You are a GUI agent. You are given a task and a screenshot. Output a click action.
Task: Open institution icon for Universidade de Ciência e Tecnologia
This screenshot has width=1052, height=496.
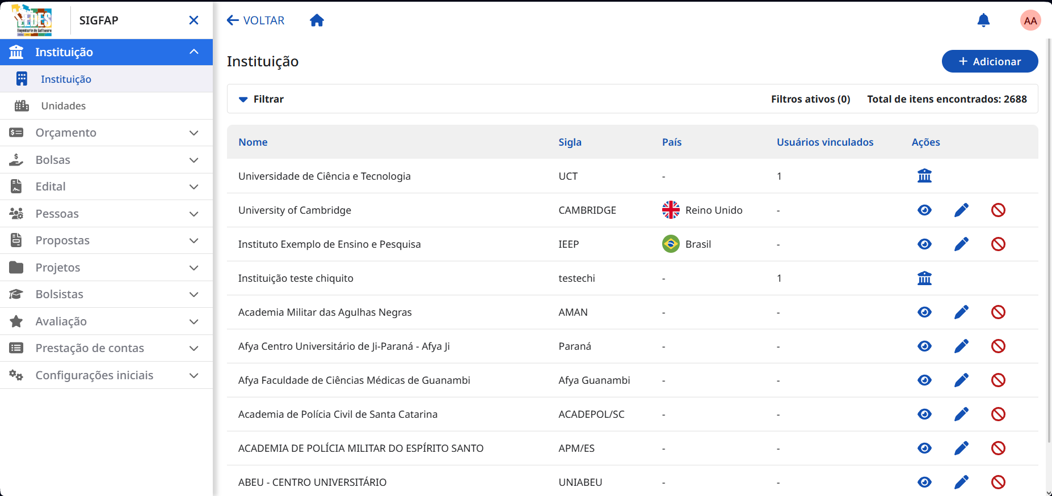924,176
